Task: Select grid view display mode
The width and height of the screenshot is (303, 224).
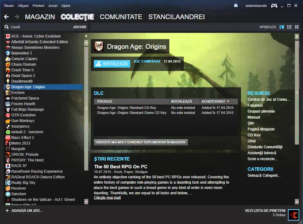Action: 297,27
